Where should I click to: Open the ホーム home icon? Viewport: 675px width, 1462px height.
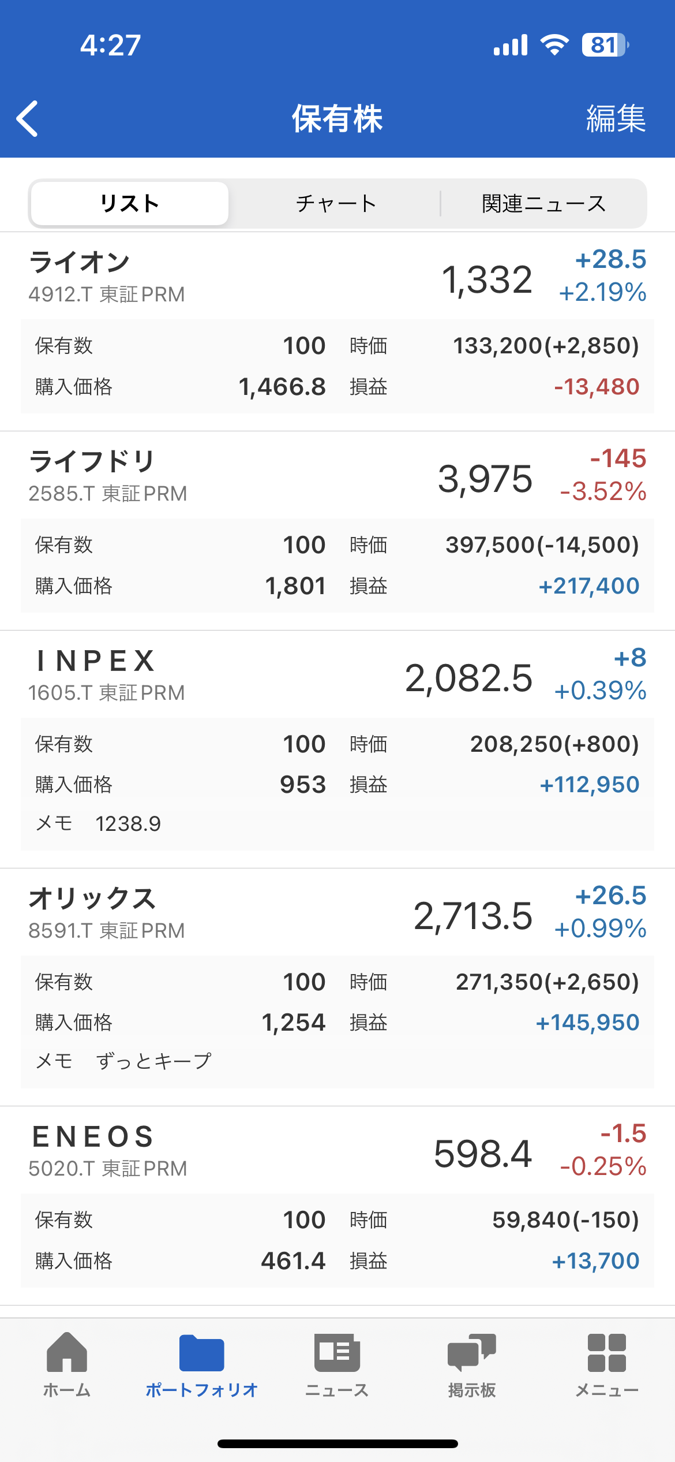coord(67,1352)
